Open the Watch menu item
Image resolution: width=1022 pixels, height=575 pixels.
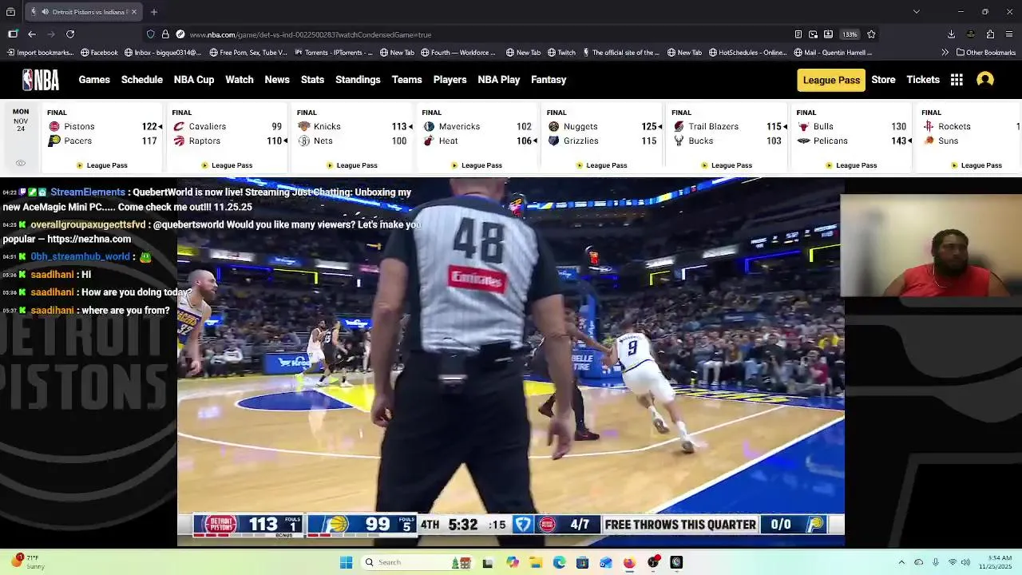point(240,80)
